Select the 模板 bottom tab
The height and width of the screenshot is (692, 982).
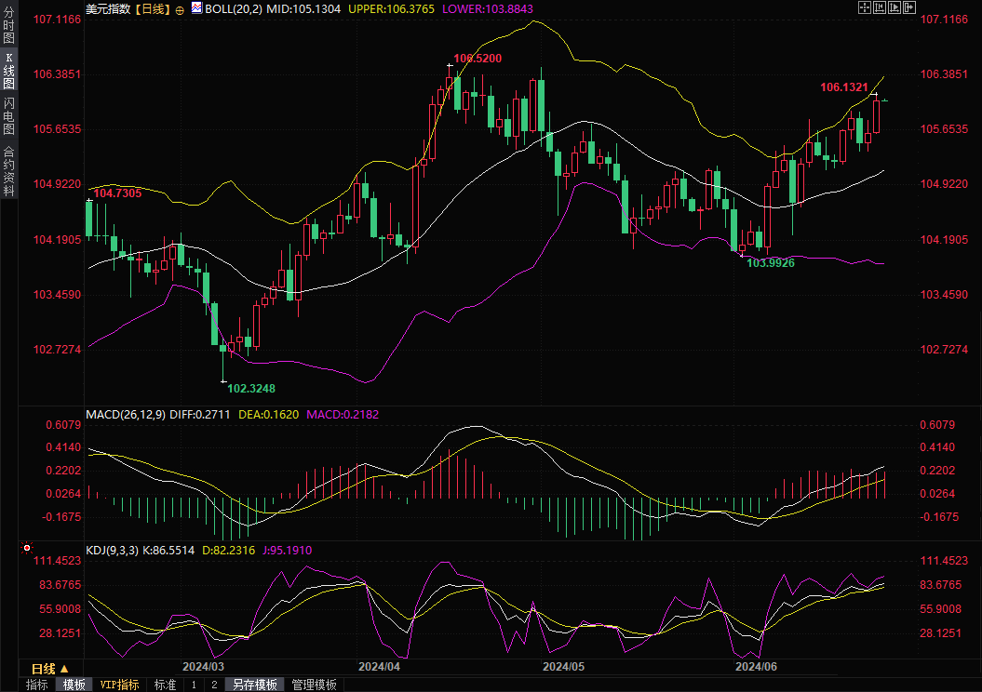tap(74, 685)
